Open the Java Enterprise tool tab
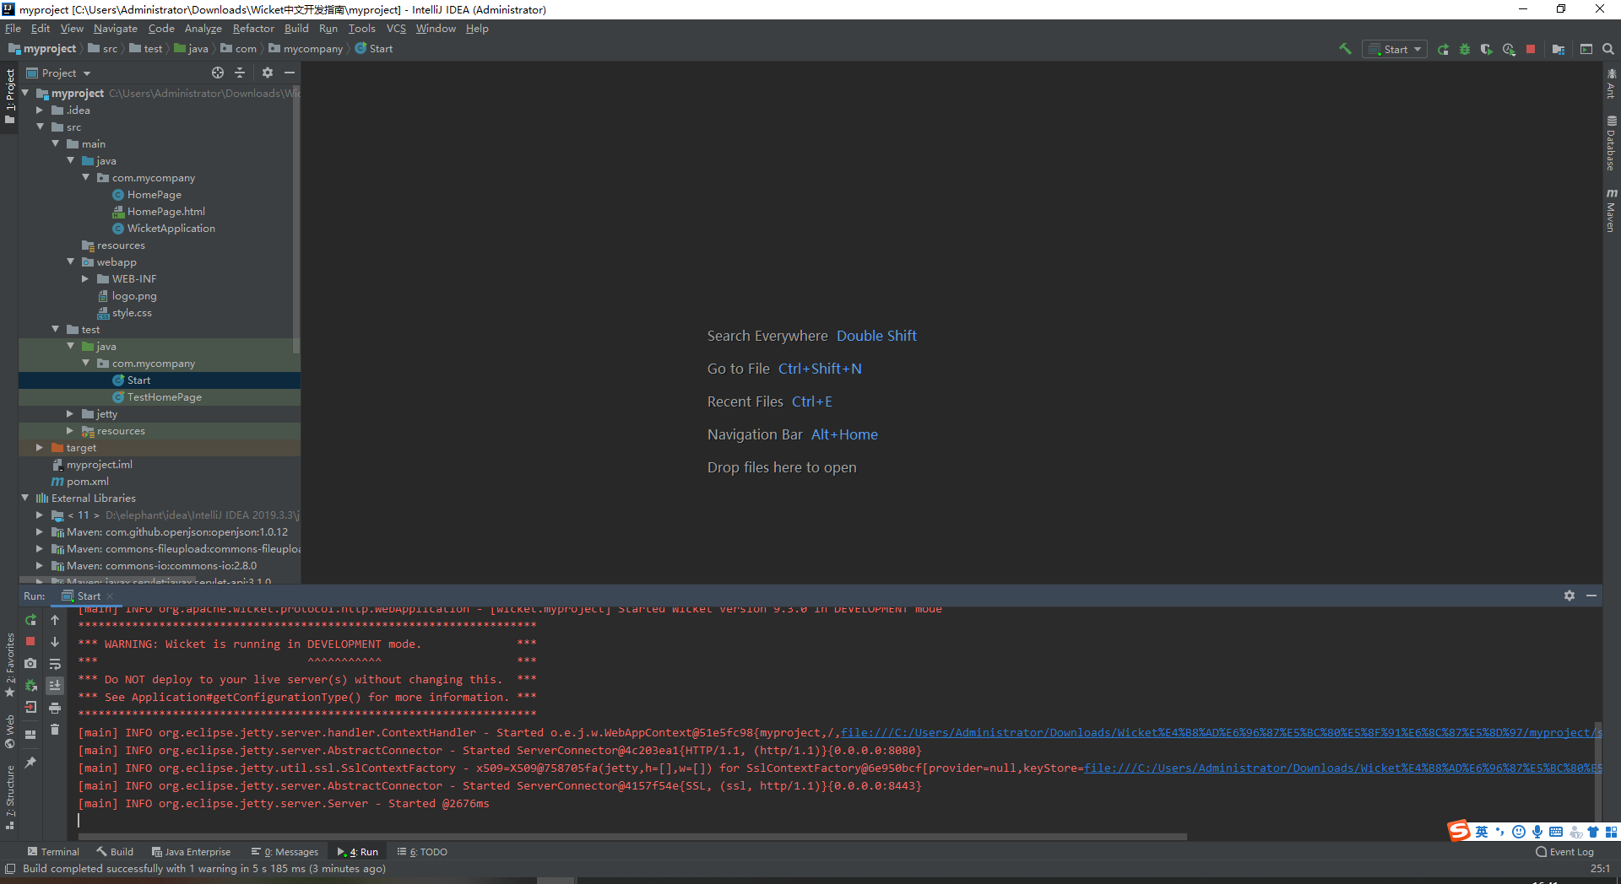 point(191,852)
